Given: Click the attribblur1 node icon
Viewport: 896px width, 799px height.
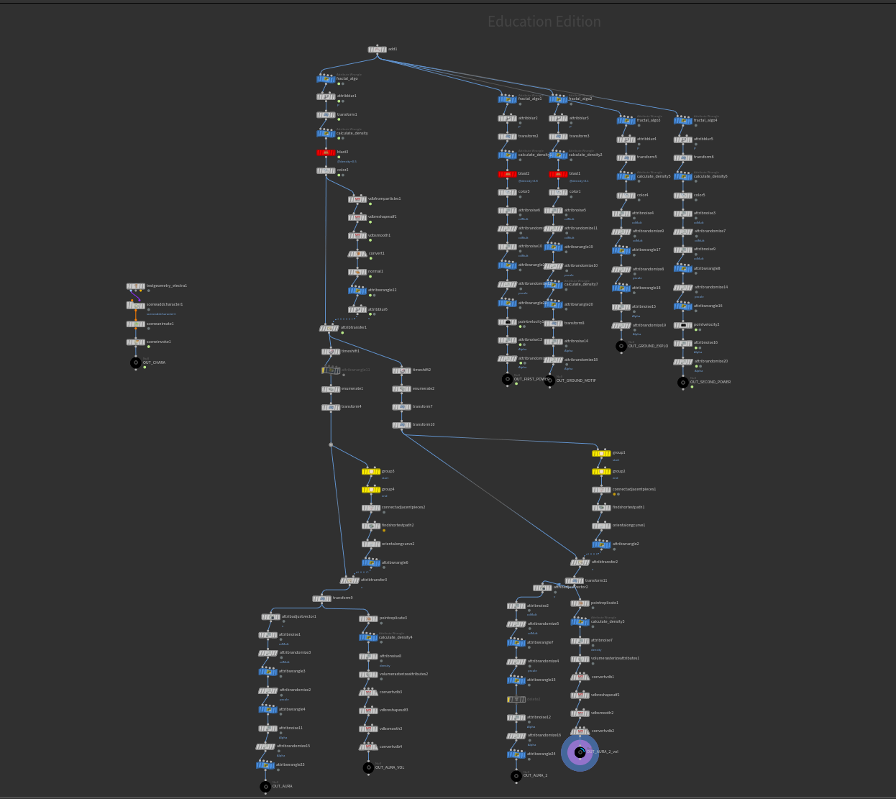Looking at the screenshot, I should click(x=326, y=96).
